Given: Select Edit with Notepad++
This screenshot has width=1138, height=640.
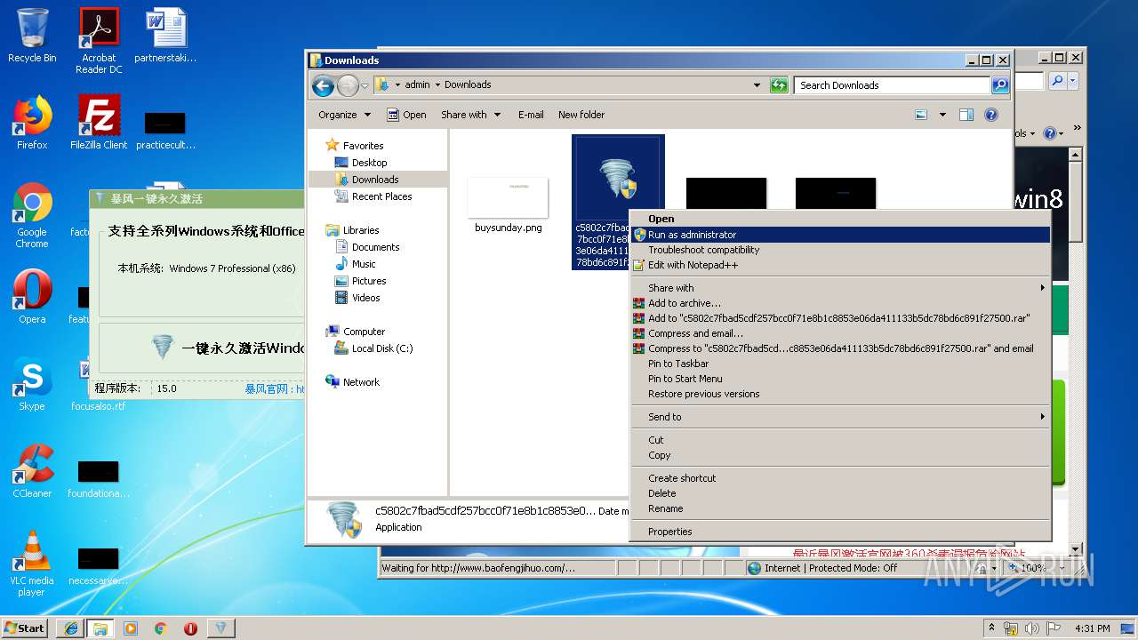Looking at the screenshot, I should click(x=840, y=265).
